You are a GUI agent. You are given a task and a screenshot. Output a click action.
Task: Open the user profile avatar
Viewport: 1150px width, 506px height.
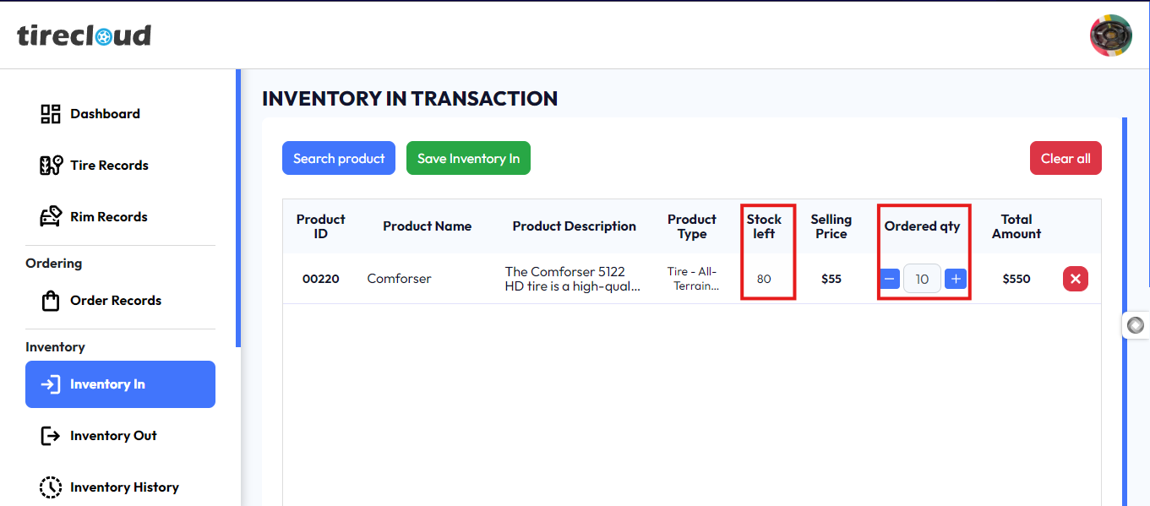pos(1110,35)
